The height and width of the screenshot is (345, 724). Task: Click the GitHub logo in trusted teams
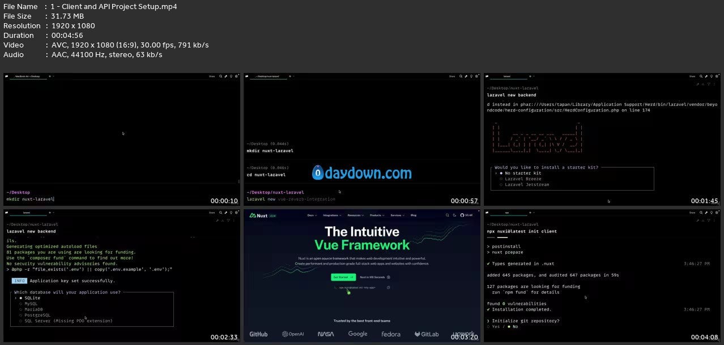point(258,334)
